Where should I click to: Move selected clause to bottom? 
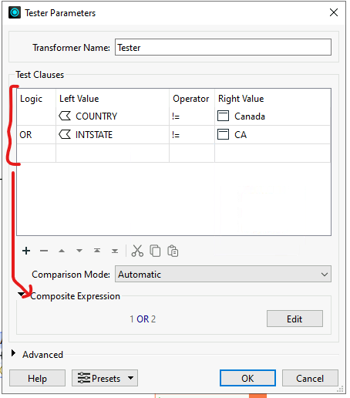tap(115, 251)
